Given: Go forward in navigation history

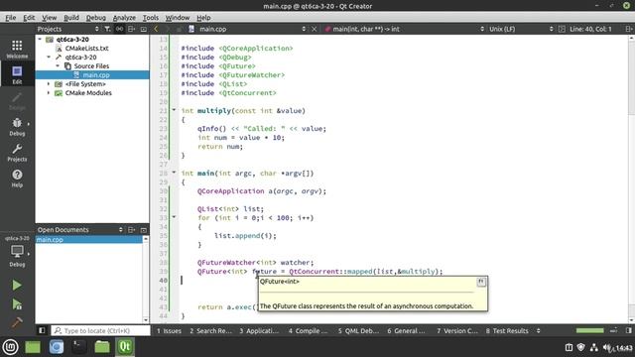Looking at the screenshot, I should coord(168,29).
